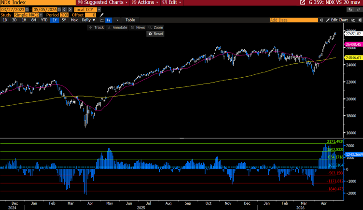
Task: Select the YTD time range
Action: (x=44, y=20)
